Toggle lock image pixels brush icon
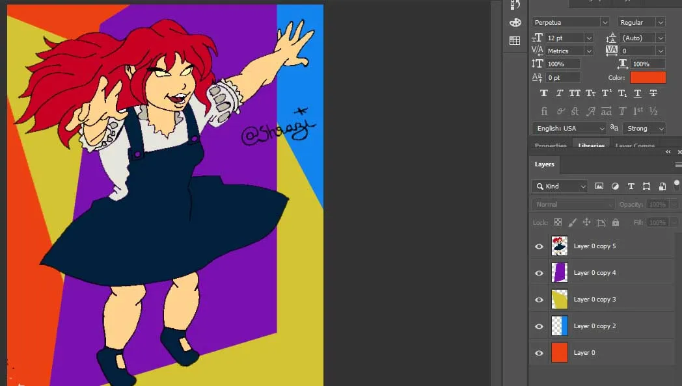The width and height of the screenshot is (682, 386). pyautogui.click(x=573, y=222)
